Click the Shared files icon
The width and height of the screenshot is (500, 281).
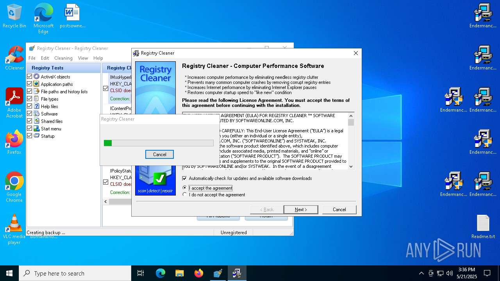point(36,121)
